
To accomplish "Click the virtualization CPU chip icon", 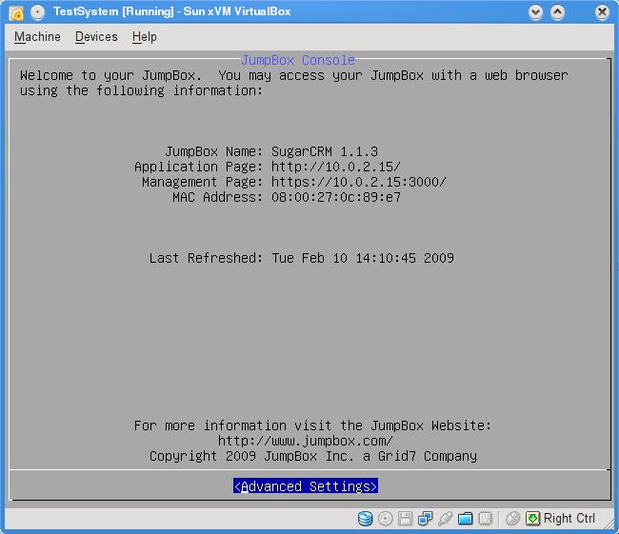I will (485, 518).
